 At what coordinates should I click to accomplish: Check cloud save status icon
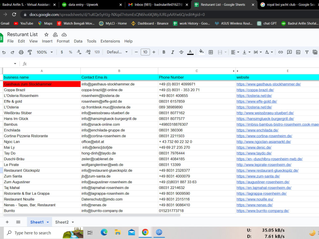point(64,35)
